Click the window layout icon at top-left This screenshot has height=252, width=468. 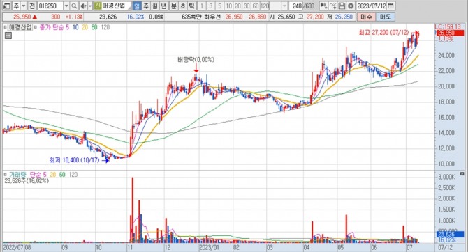(x=6, y=6)
